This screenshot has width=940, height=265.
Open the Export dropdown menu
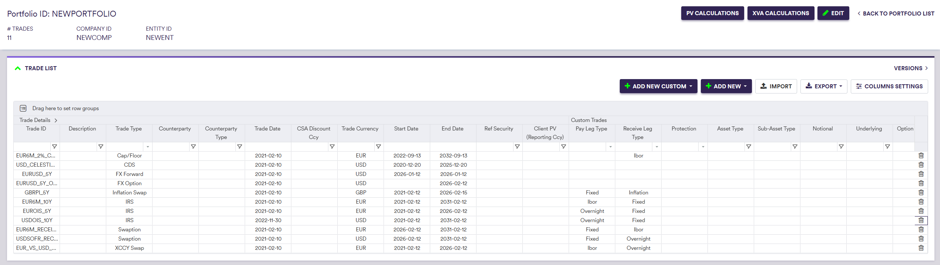pyautogui.click(x=823, y=86)
